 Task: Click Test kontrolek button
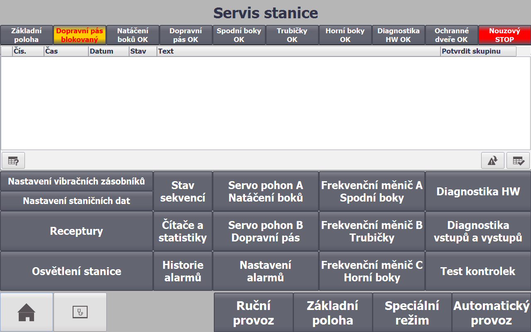[x=478, y=271]
